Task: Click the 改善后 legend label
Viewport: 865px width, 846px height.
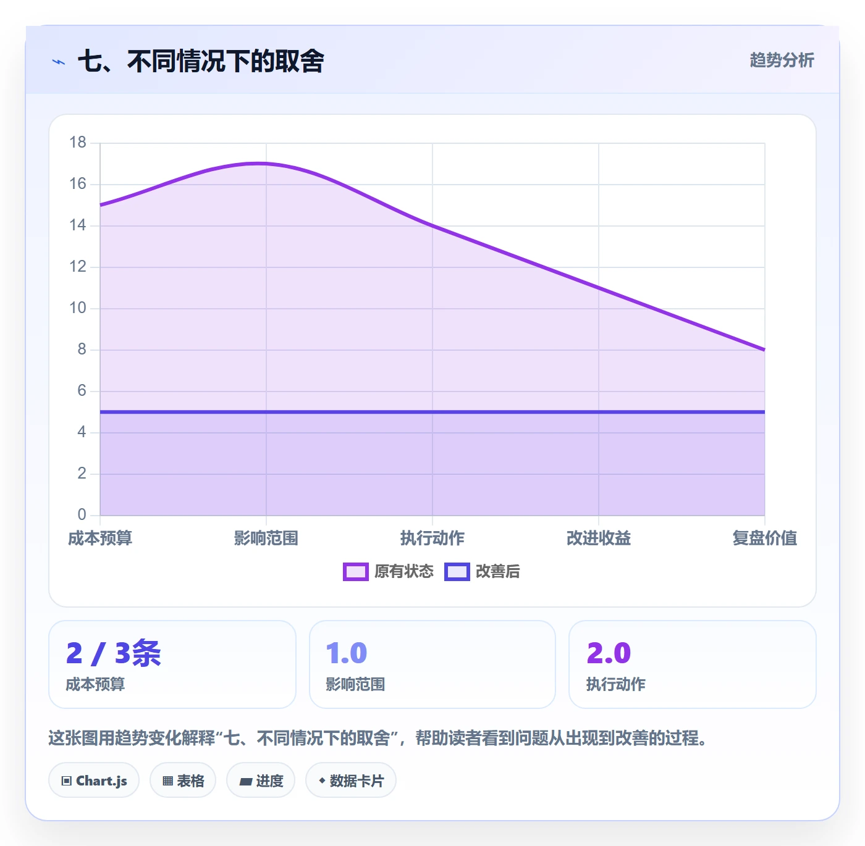Action: tap(498, 572)
